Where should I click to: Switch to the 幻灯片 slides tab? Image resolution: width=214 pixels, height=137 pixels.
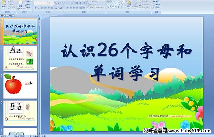3,16
